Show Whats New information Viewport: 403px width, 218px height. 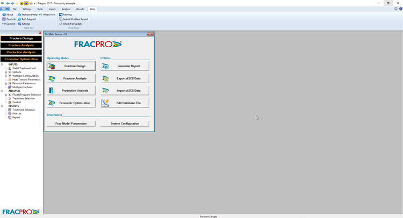(x=47, y=14)
